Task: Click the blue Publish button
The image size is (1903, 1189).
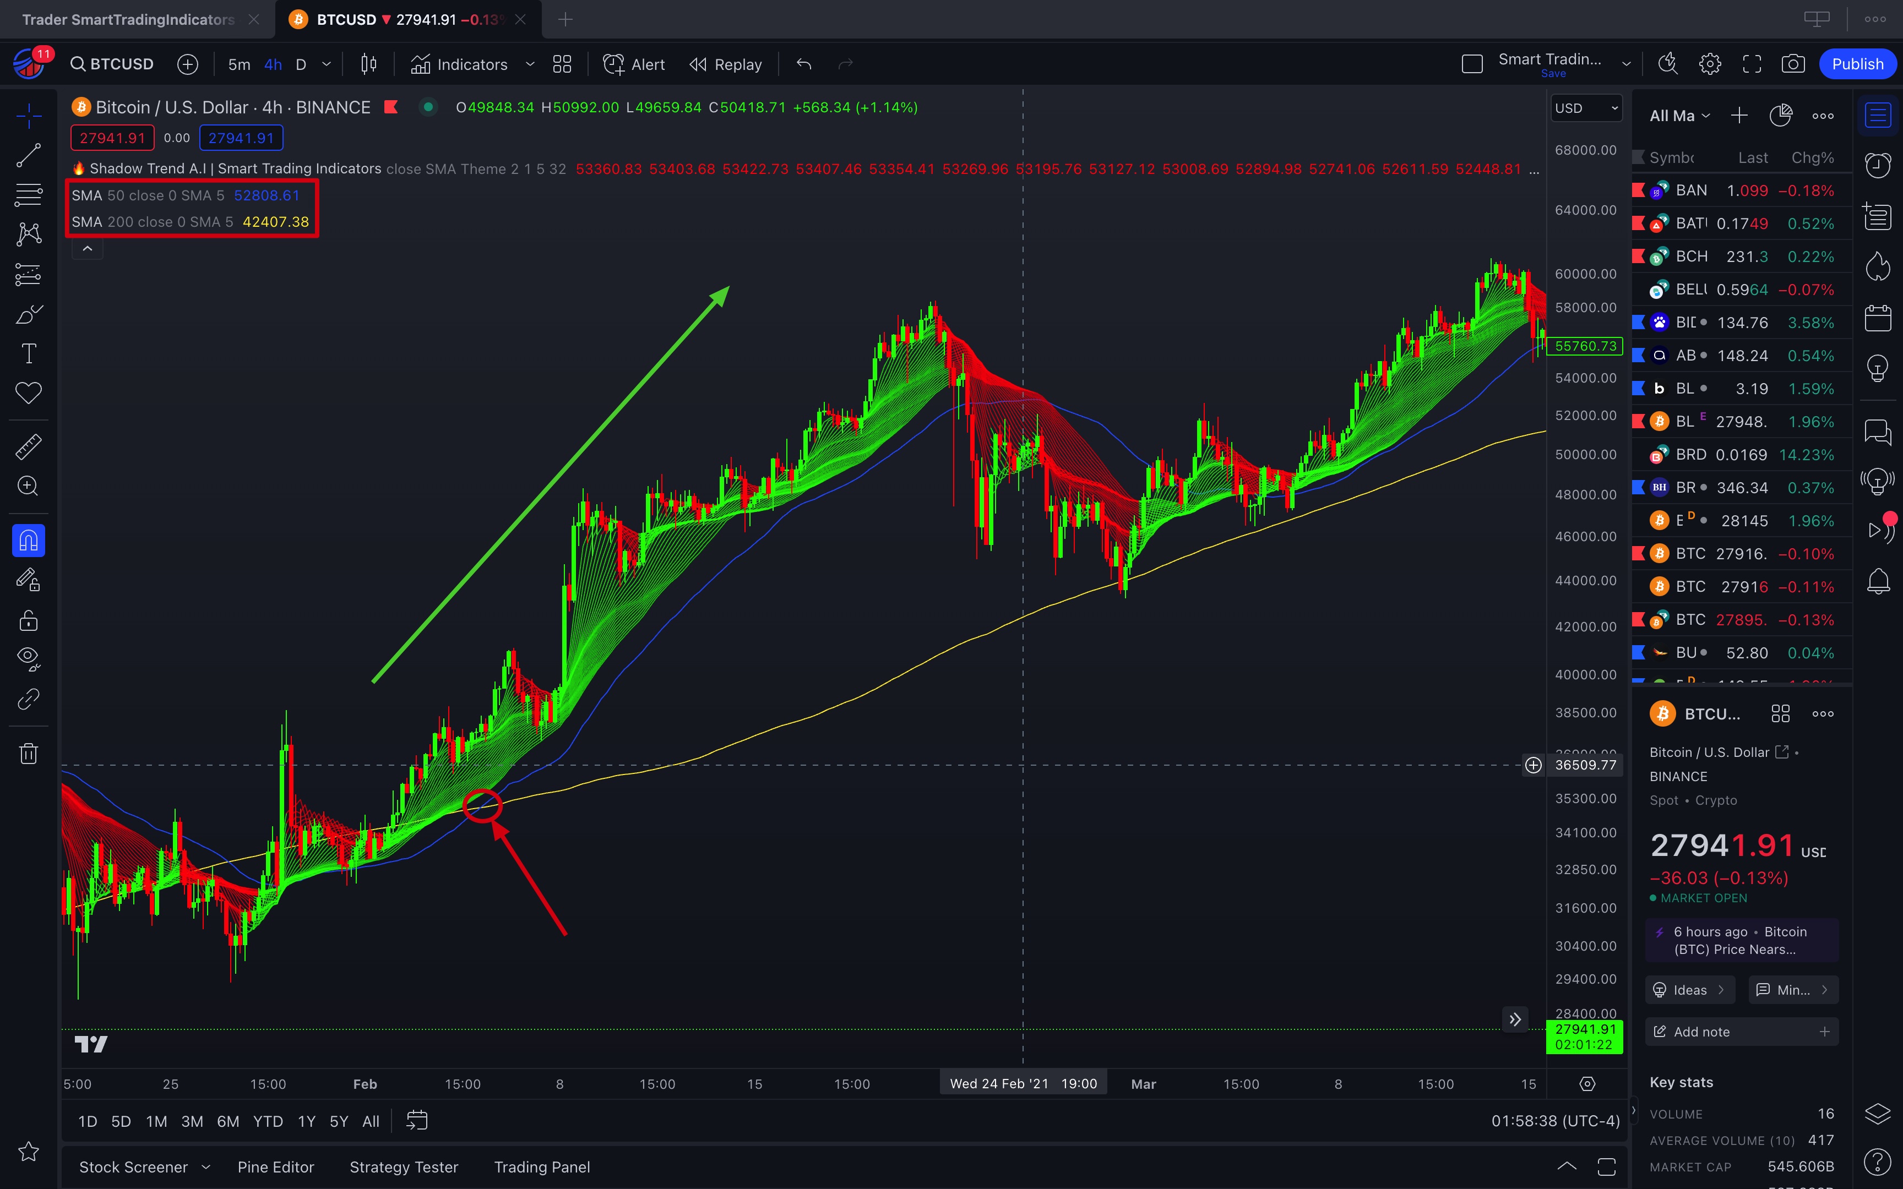Action: point(1857,64)
